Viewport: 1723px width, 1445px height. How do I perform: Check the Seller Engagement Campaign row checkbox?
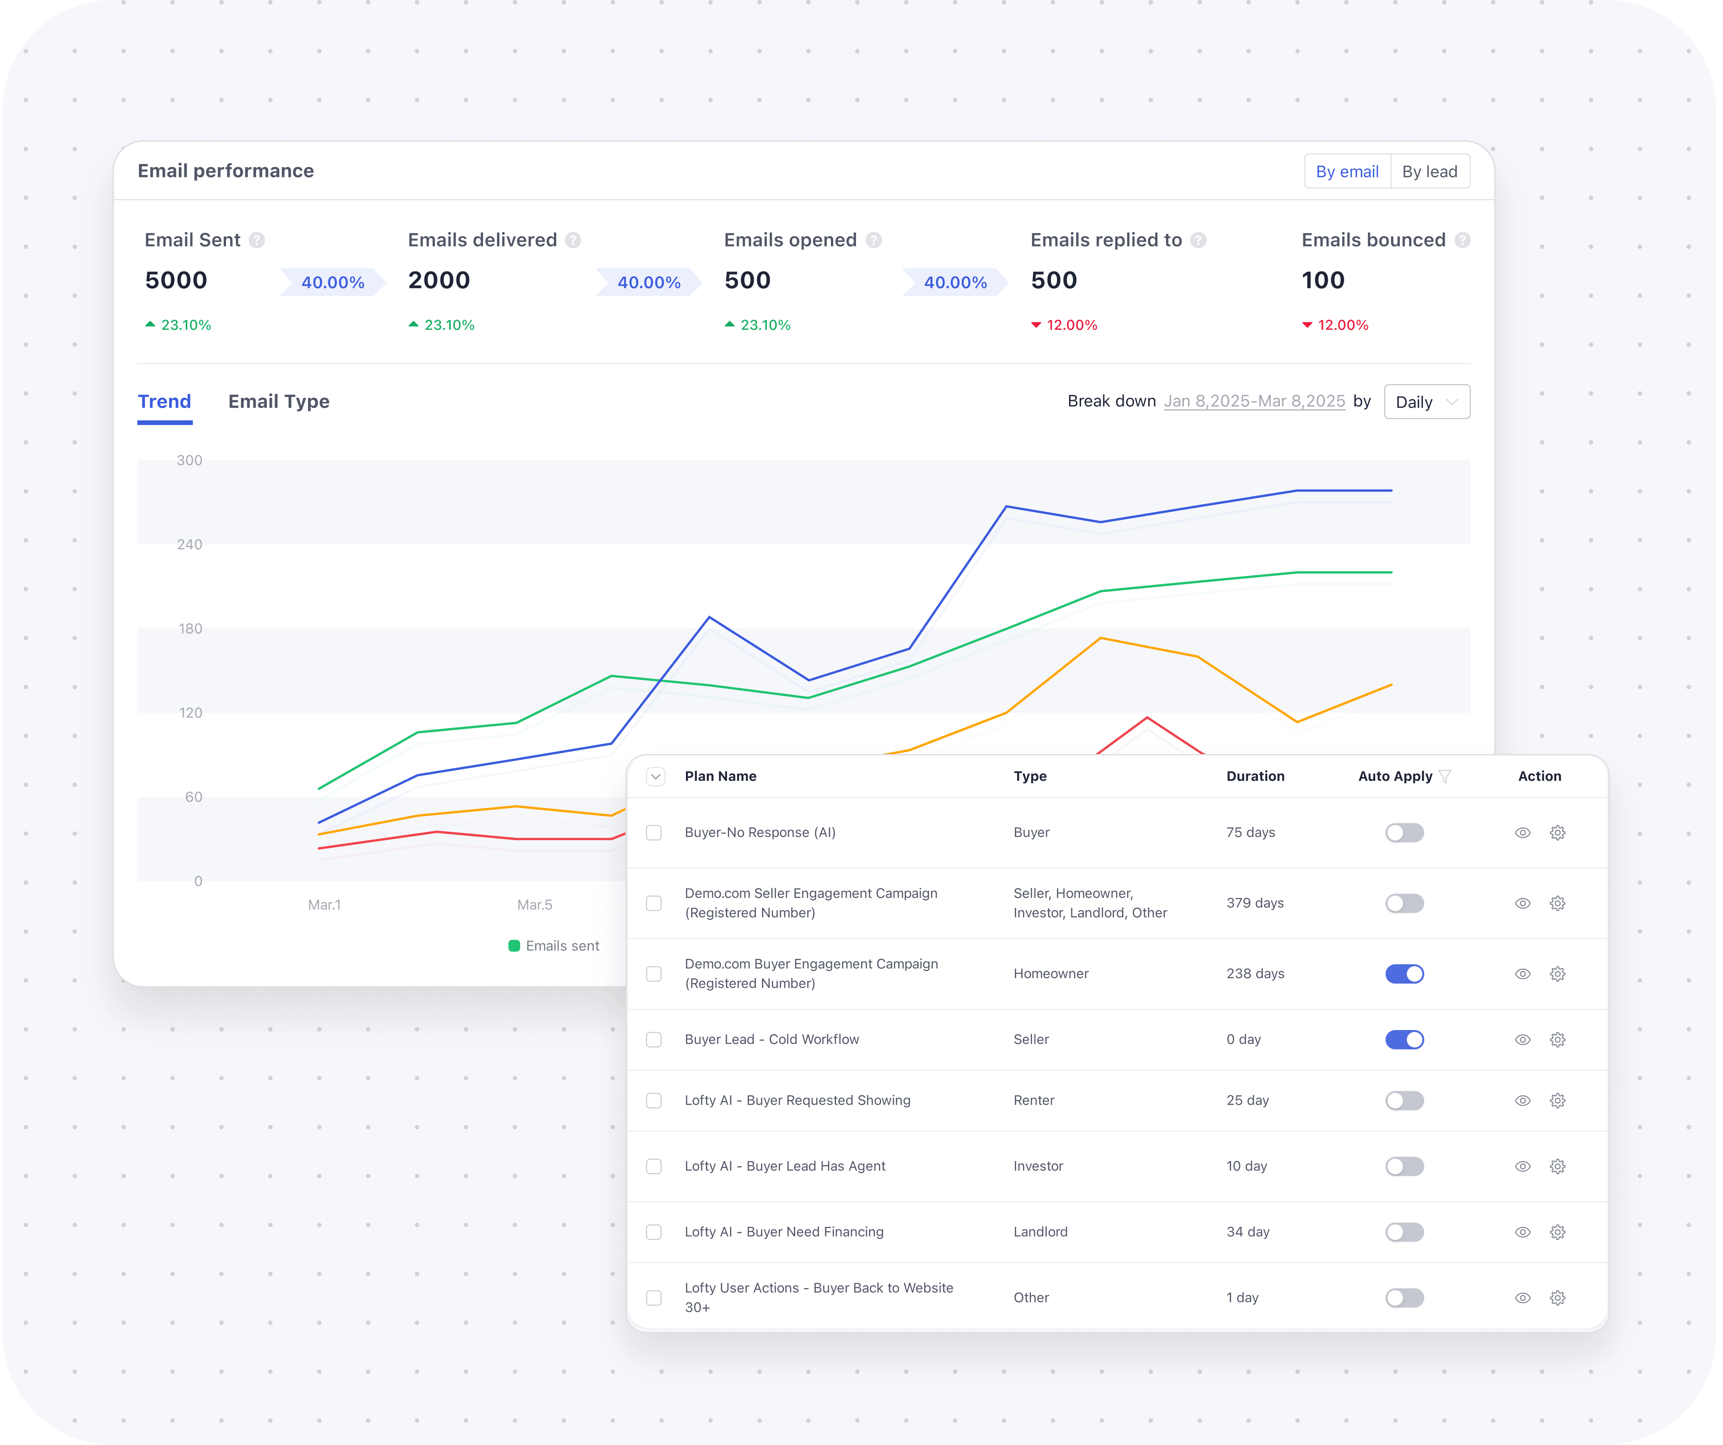[x=654, y=904]
